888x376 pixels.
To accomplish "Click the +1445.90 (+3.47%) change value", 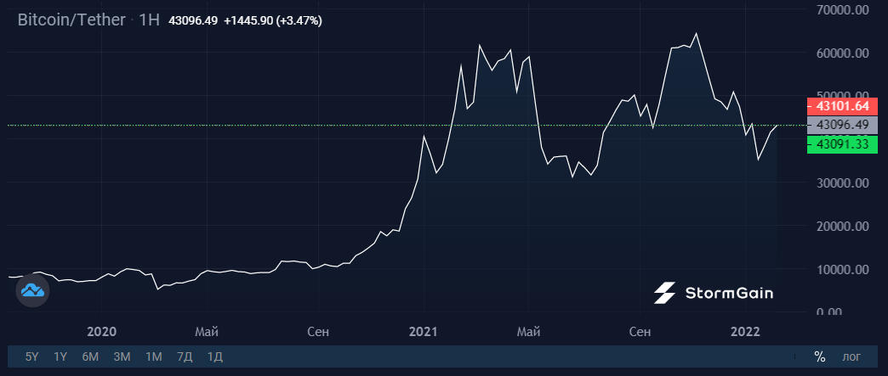I will click(x=273, y=21).
